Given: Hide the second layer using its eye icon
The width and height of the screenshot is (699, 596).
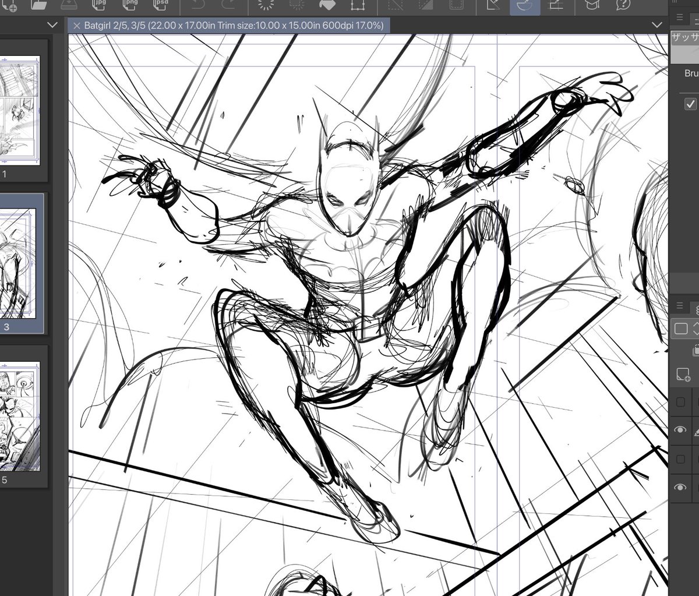Looking at the screenshot, I should click(x=680, y=430).
